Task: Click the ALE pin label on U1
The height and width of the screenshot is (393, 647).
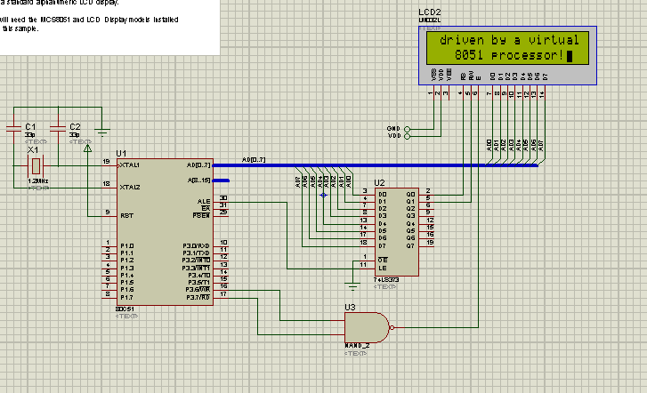Action: 204,201
